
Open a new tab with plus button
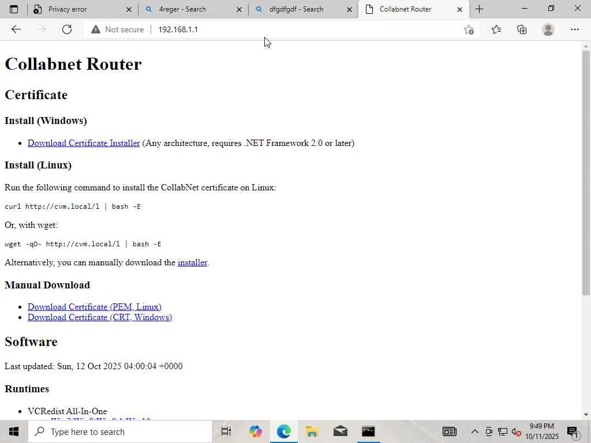[x=479, y=9]
